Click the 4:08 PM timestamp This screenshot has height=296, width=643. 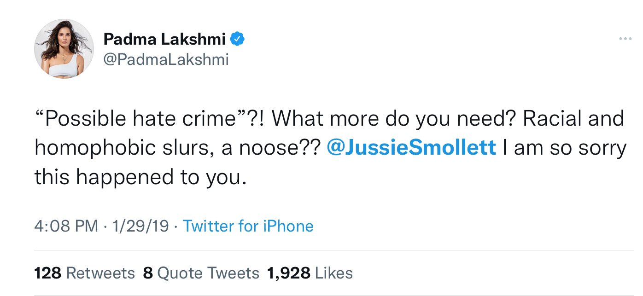[66, 226]
